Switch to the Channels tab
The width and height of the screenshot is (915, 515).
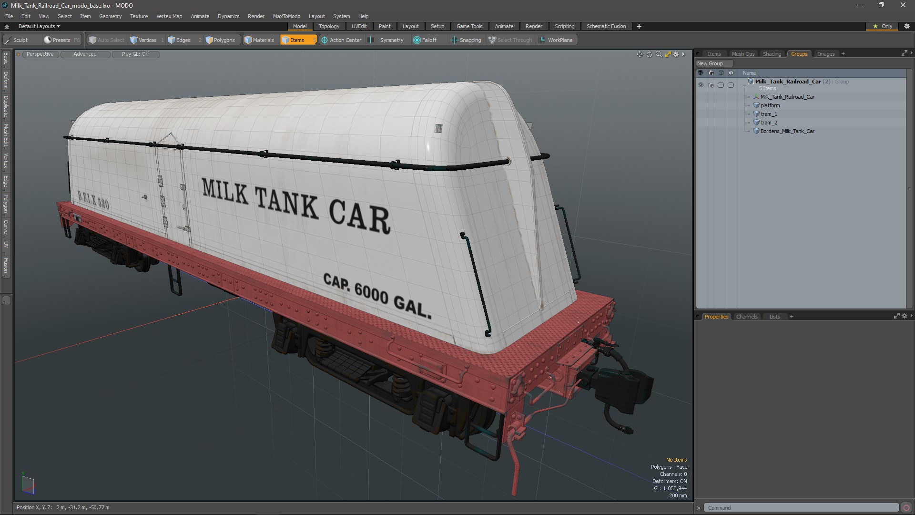tap(746, 317)
